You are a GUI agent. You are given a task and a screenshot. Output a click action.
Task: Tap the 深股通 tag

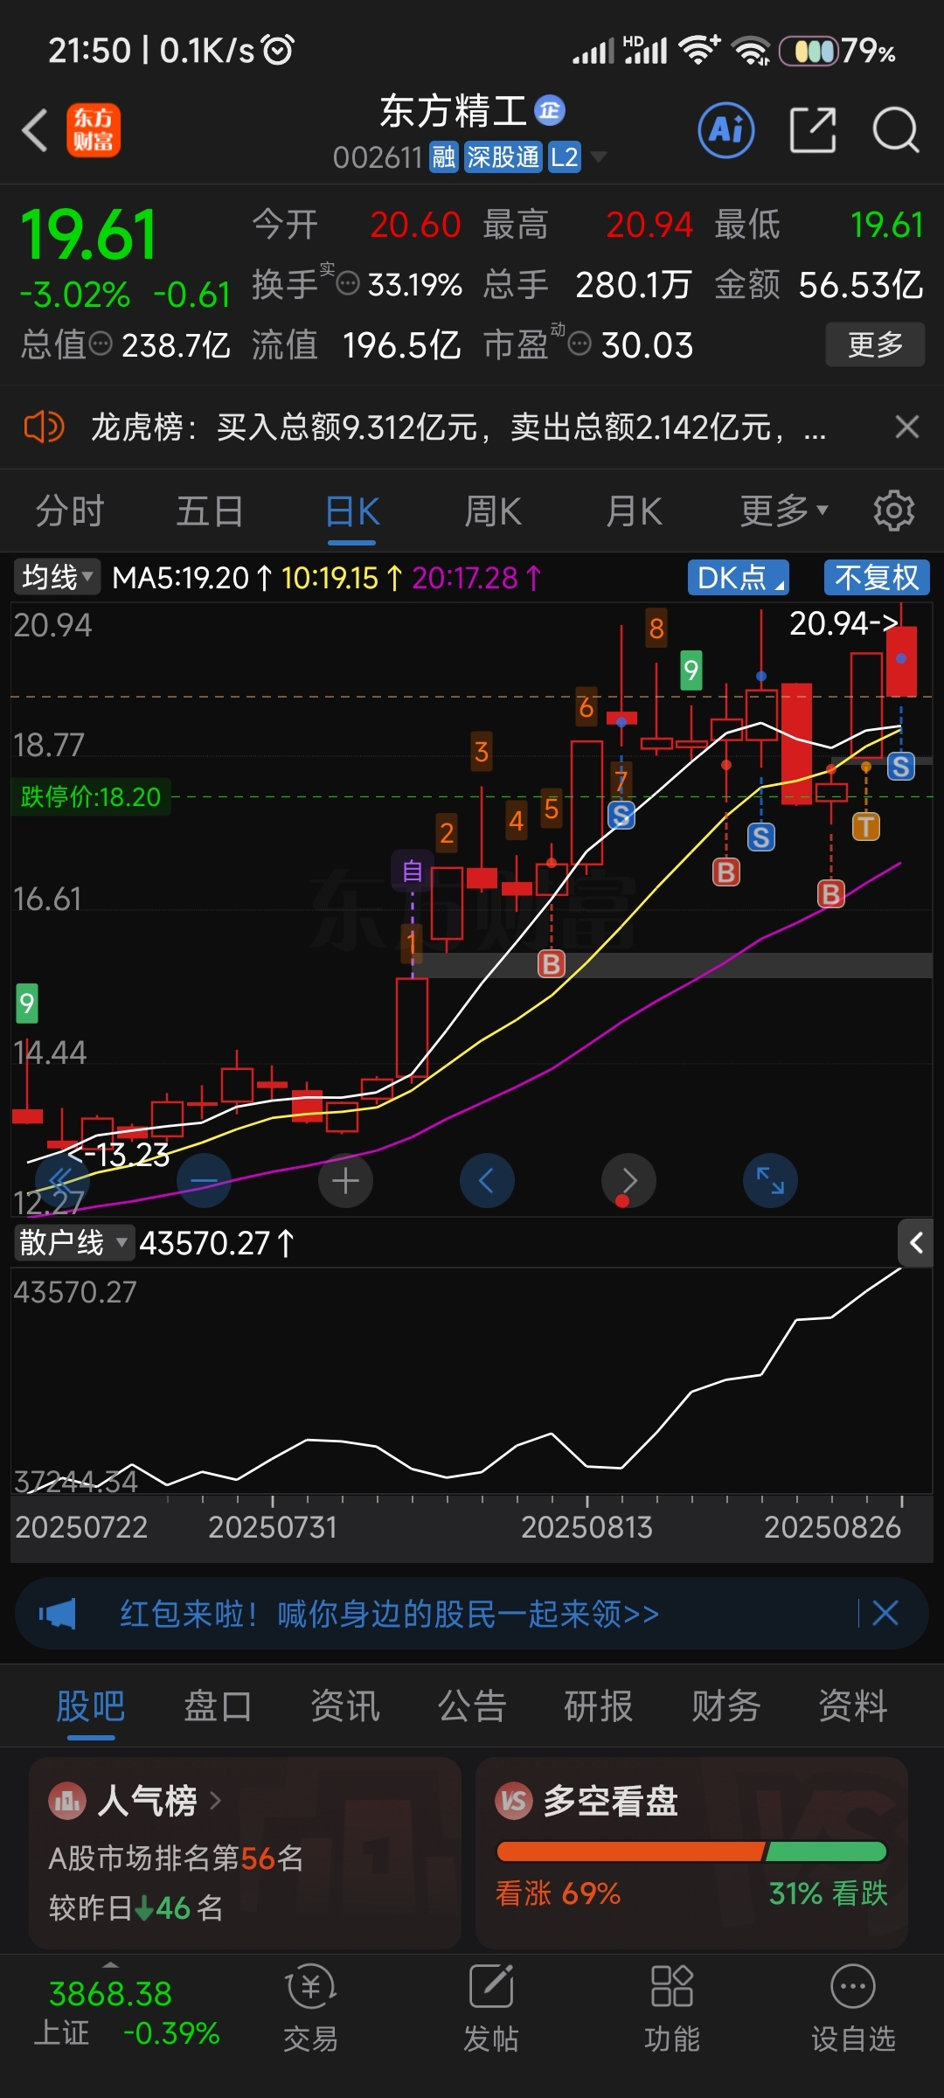pos(503,157)
